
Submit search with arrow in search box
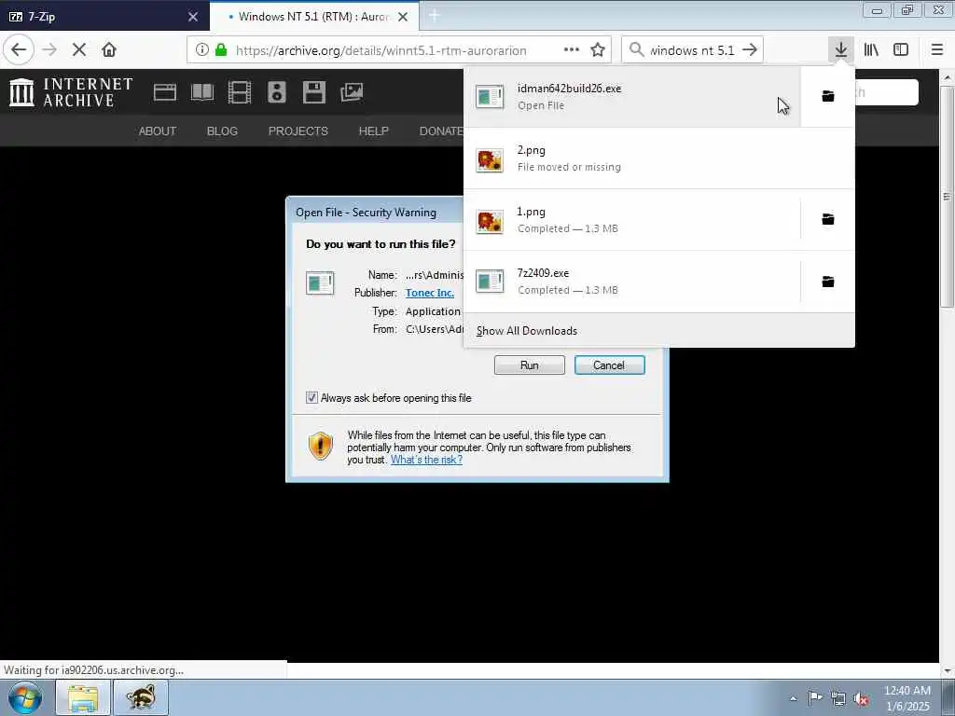pyautogui.click(x=751, y=50)
